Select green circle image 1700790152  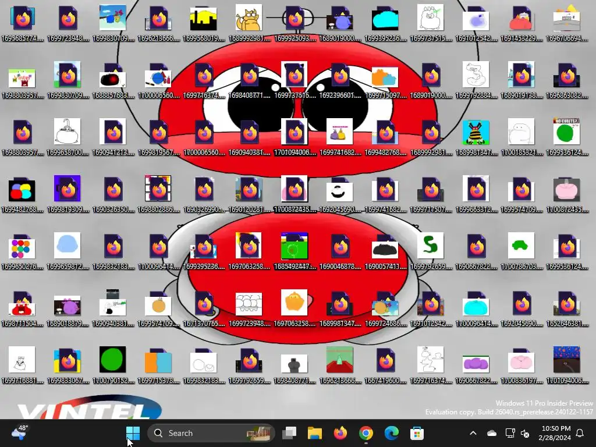tap(113, 366)
